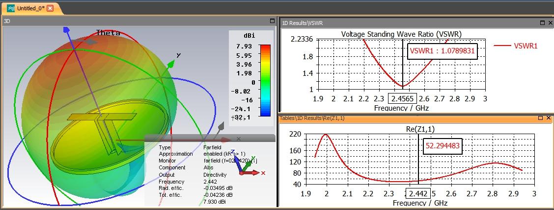The height and width of the screenshot is (210, 554).
Task: Click the Farfield type entry
Action: pos(212,147)
